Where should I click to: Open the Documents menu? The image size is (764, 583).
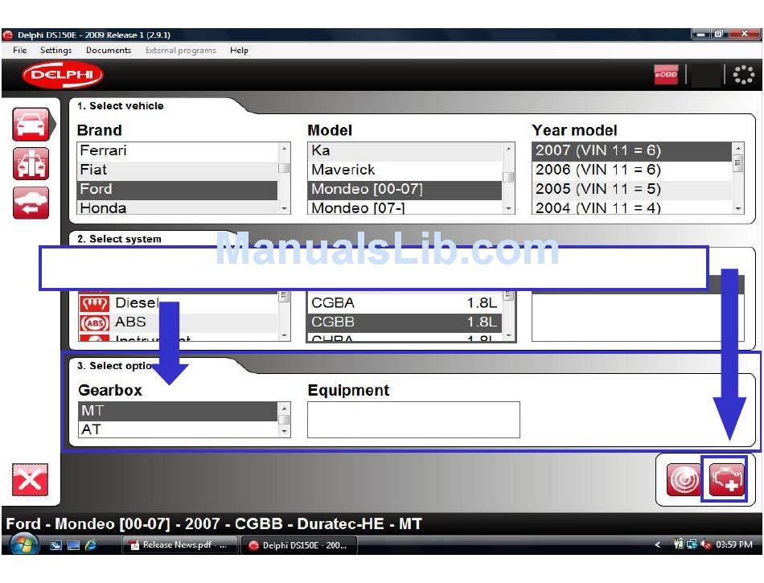tap(109, 50)
